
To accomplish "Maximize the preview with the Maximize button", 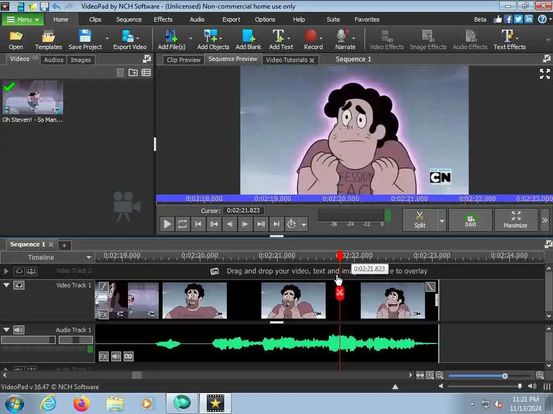I will tap(515, 220).
